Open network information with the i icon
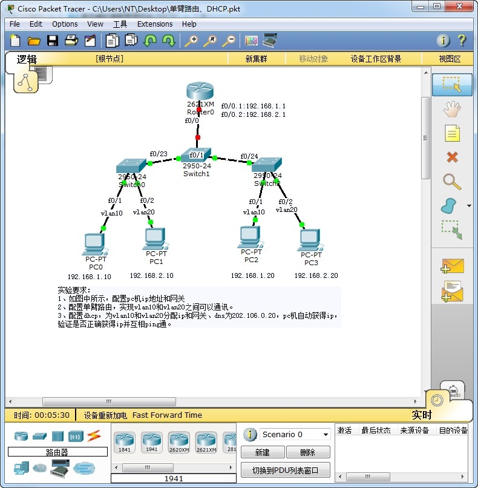The width and height of the screenshot is (478, 488). click(x=443, y=41)
